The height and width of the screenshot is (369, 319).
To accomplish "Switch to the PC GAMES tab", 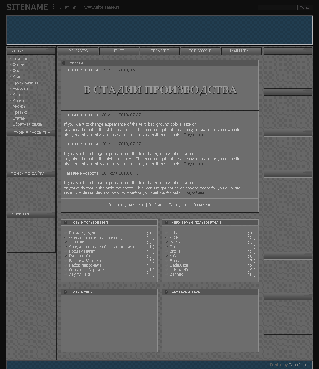I will pyautogui.click(x=78, y=51).
